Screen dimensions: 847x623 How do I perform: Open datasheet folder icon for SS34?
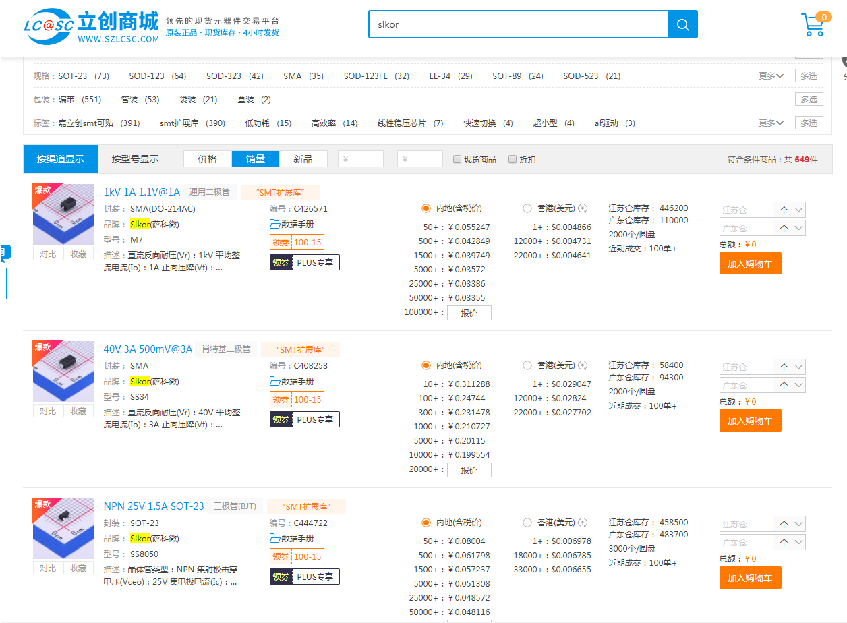(274, 382)
